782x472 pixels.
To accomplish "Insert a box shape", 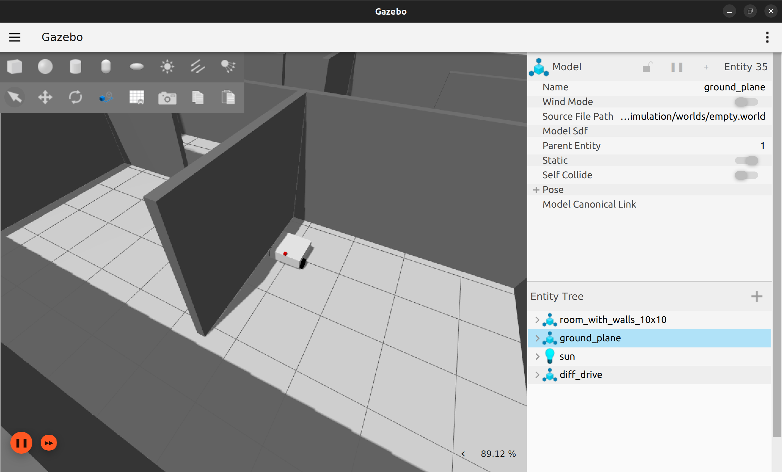I will tap(15, 67).
